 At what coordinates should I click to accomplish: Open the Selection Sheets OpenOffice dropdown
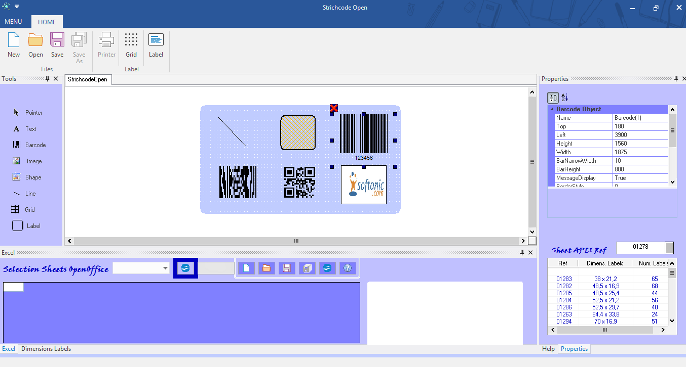pos(166,268)
